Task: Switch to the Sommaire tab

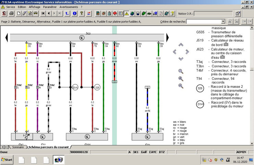Action: point(18,147)
